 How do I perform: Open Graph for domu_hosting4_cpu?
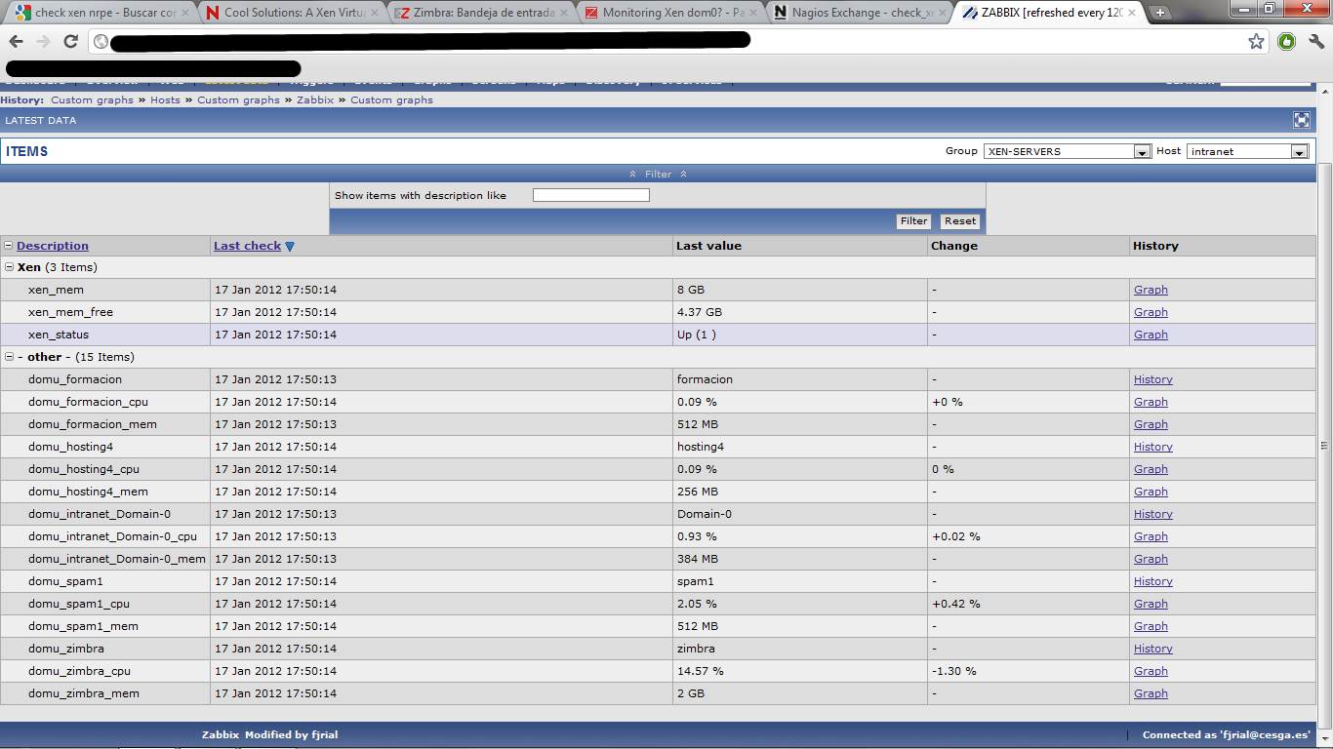click(1151, 469)
